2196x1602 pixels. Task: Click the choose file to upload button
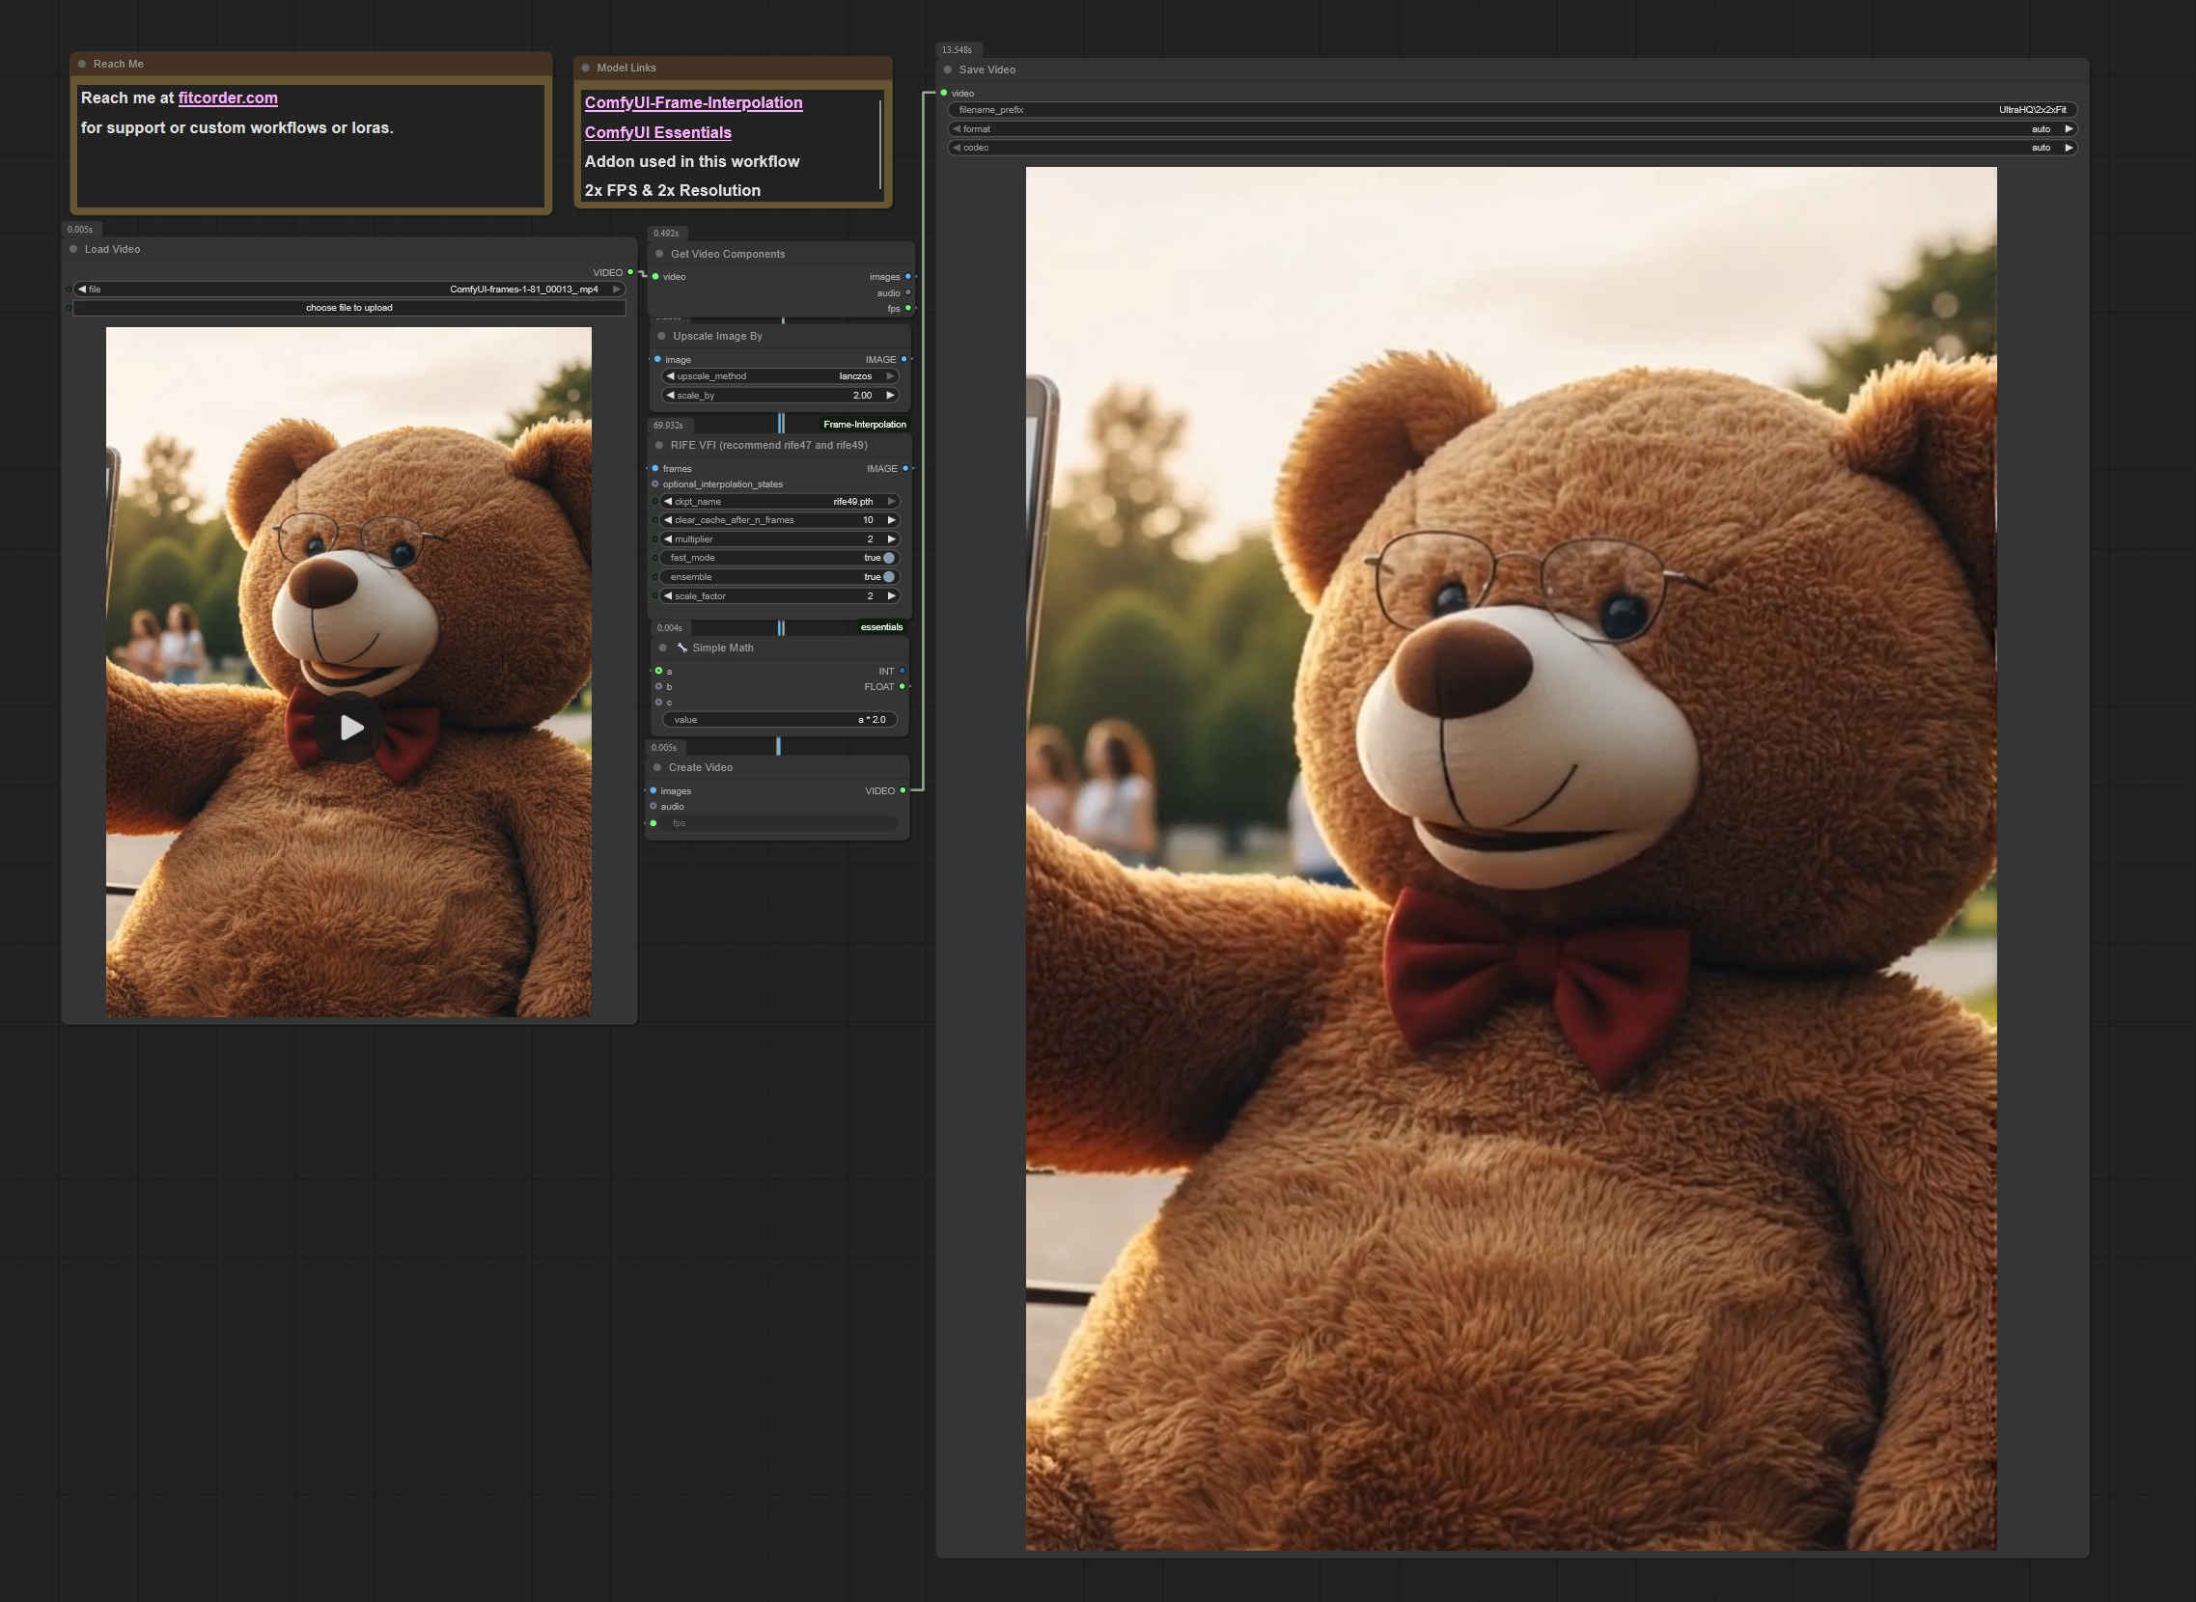click(x=349, y=308)
